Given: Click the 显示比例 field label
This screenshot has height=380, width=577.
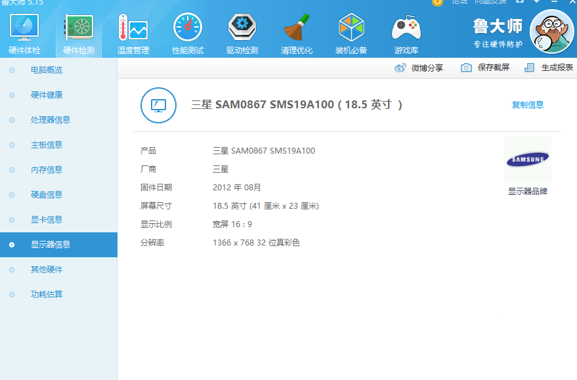Looking at the screenshot, I should click(x=156, y=224).
